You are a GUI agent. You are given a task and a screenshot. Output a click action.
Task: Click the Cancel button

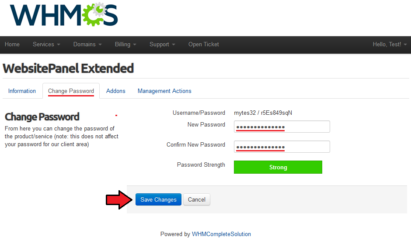pos(197,199)
